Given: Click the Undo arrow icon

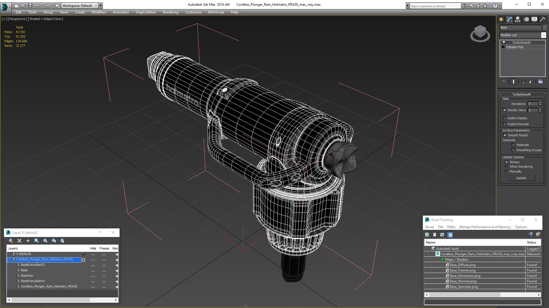Looking at the screenshot, I should [37, 5].
